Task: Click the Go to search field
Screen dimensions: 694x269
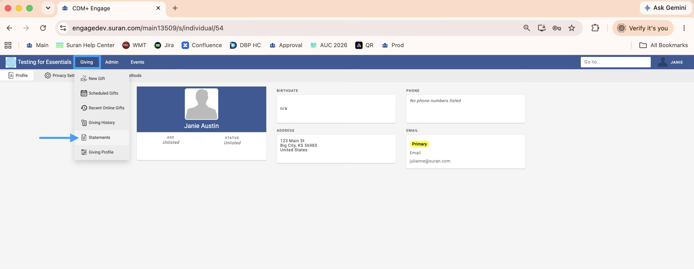Action: [615, 62]
